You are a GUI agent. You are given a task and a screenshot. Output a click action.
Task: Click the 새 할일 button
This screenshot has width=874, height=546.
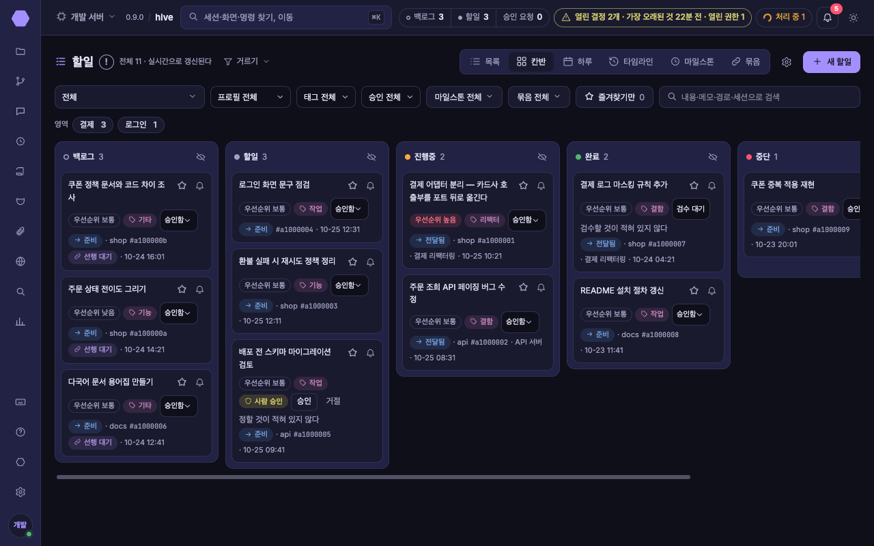click(x=832, y=62)
